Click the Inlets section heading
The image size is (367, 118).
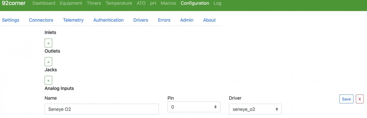[50, 32]
